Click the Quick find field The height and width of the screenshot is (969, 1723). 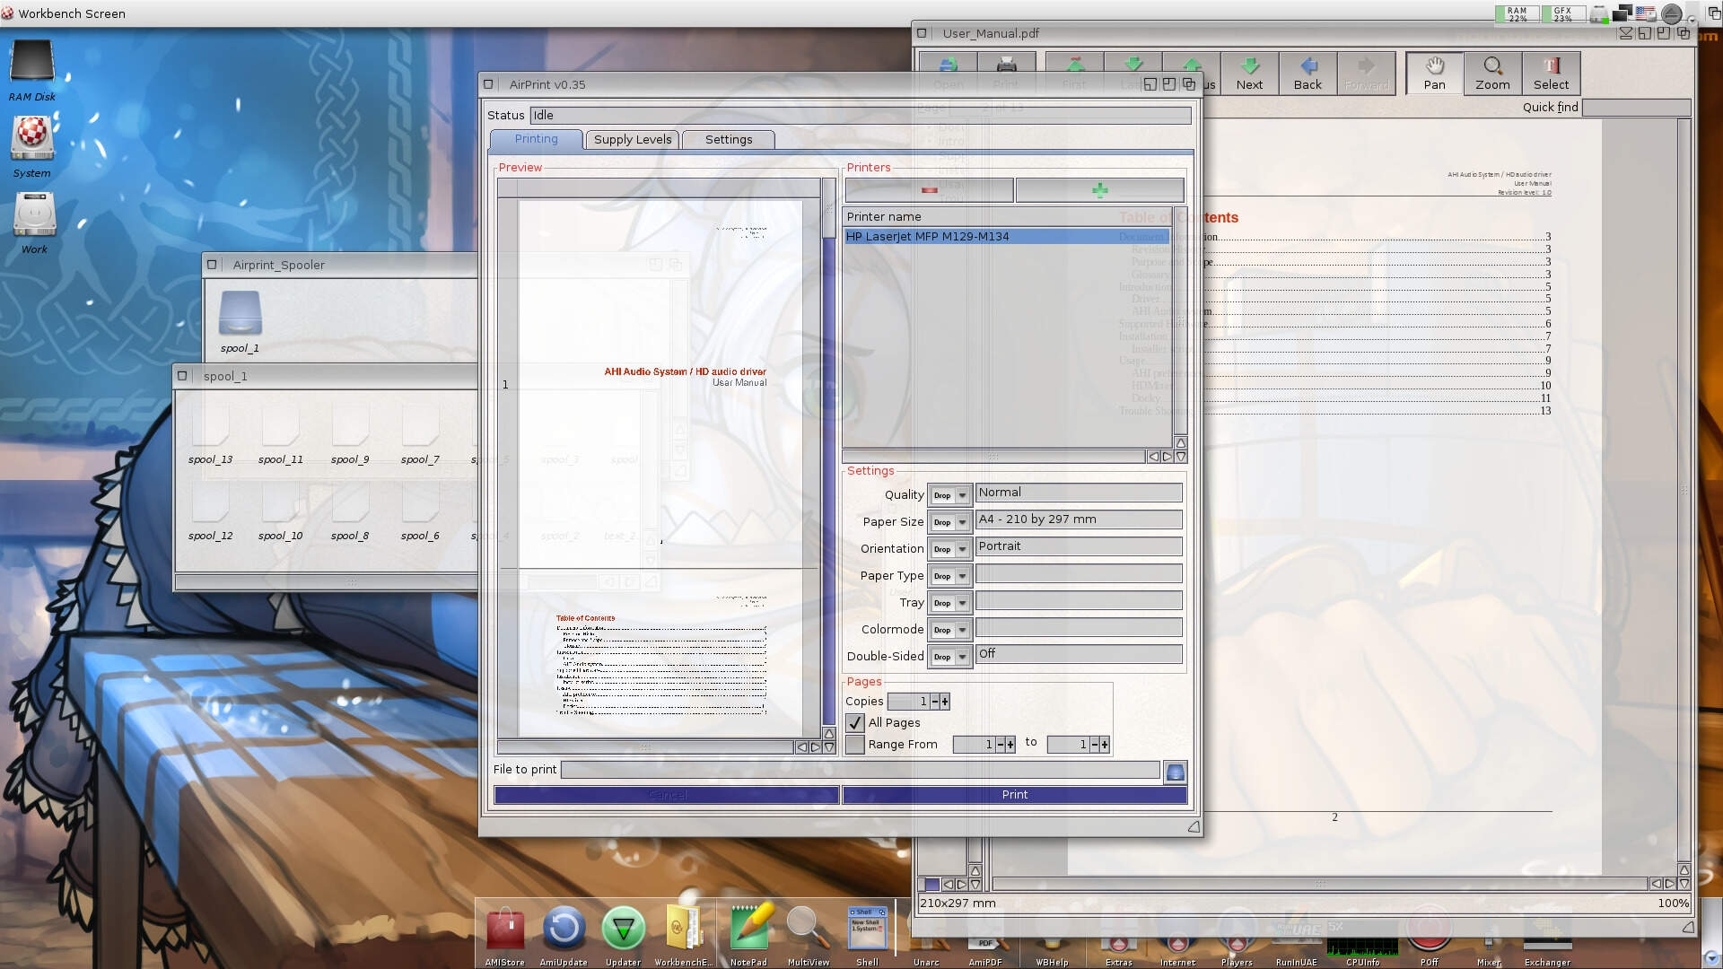(x=1636, y=108)
